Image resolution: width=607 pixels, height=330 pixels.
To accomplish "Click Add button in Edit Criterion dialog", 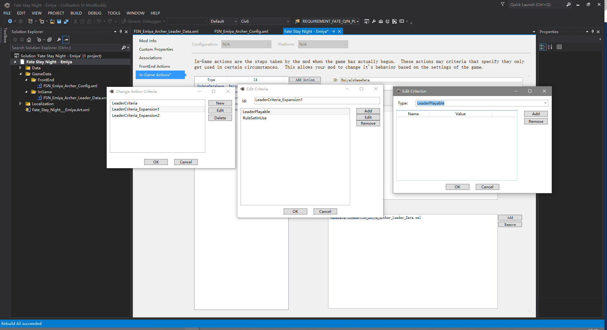I will (536, 114).
